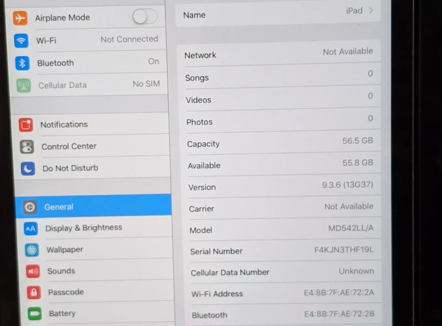The image size is (442, 326).
Task: Tap Carrier 'Not Available' value
Action: (x=349, y=206)
